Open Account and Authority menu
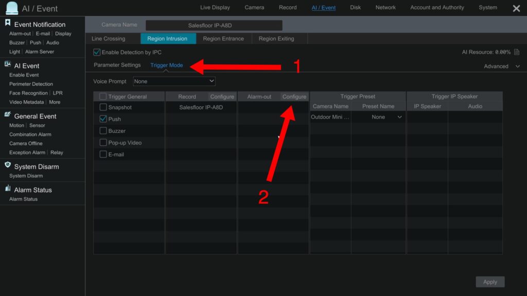The image size is (527, 296). 437,7
